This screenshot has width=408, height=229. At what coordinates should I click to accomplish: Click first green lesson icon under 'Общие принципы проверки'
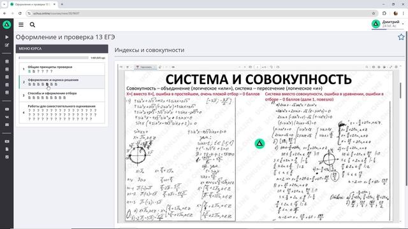(29, 71)
